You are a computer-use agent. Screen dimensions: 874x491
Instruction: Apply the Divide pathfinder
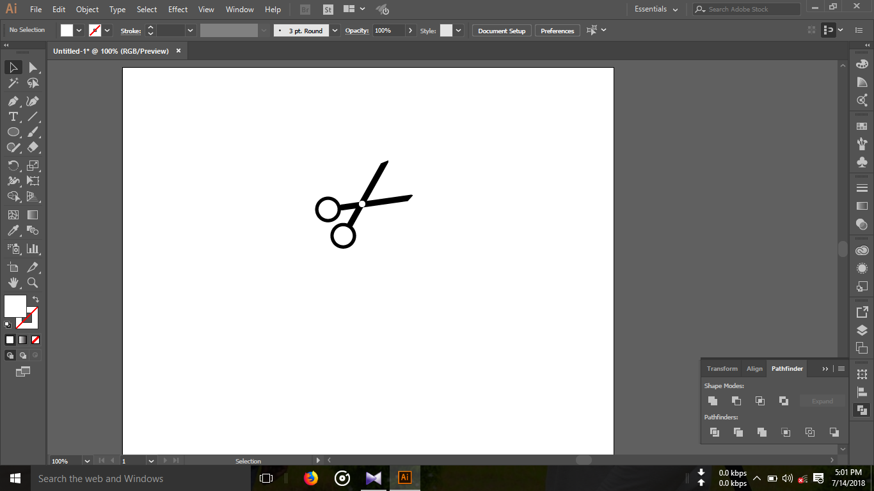coord(714,432)
